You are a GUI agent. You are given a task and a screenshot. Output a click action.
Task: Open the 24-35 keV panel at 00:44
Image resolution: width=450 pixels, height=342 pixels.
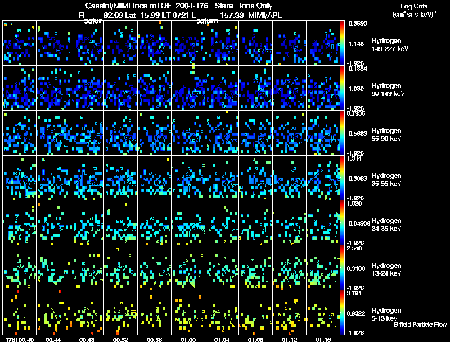pos(53,223)
